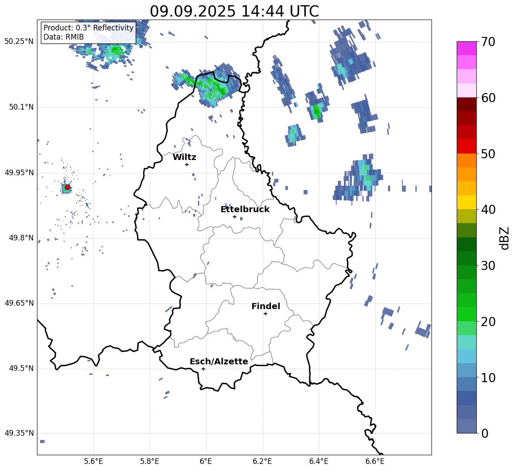Click the colorbar tick value 0

pyautogui.click(x=485, y=433)
